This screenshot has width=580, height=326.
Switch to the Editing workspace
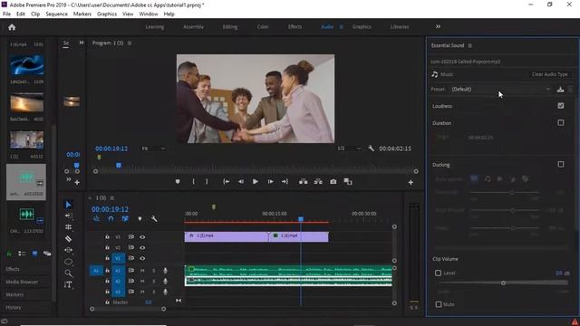tap(230, 26)
